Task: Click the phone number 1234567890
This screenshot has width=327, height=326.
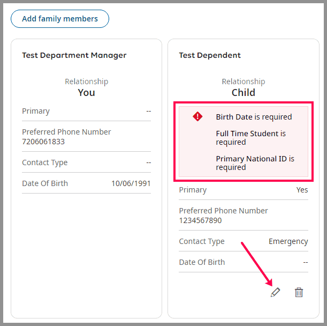Action: coord(200,220)
